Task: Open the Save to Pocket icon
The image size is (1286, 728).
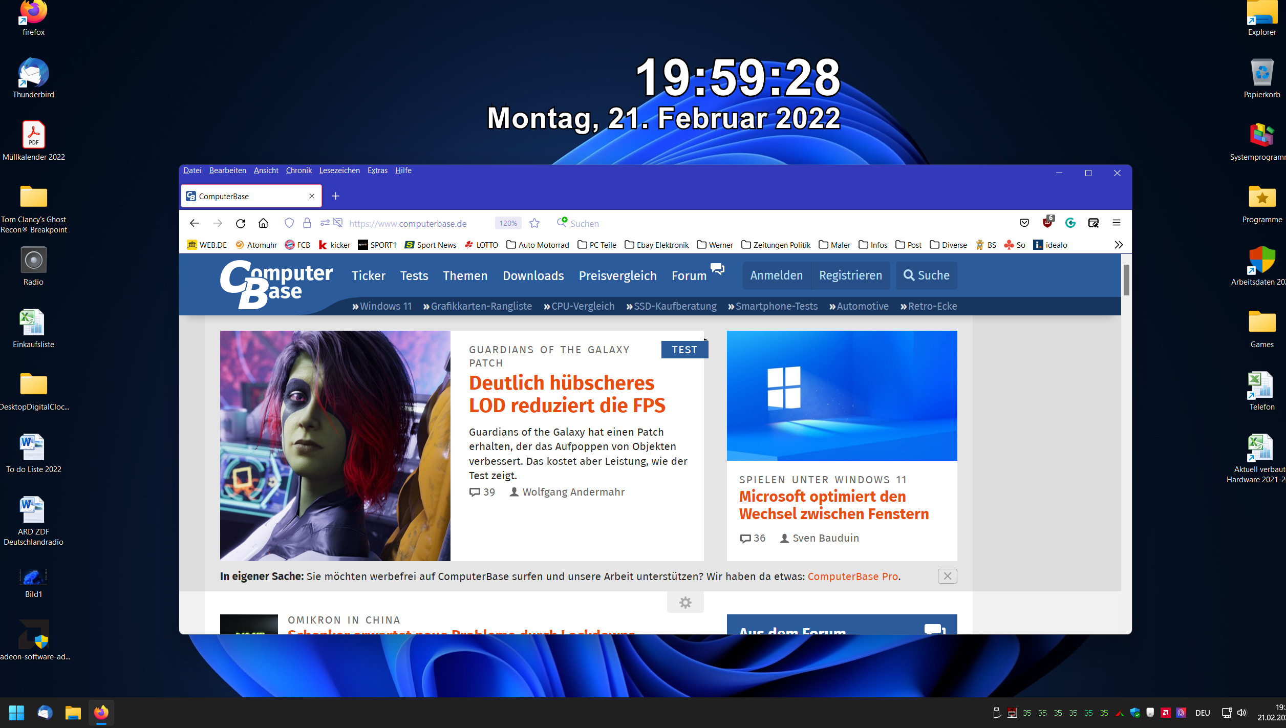Action: (1024, 223)
